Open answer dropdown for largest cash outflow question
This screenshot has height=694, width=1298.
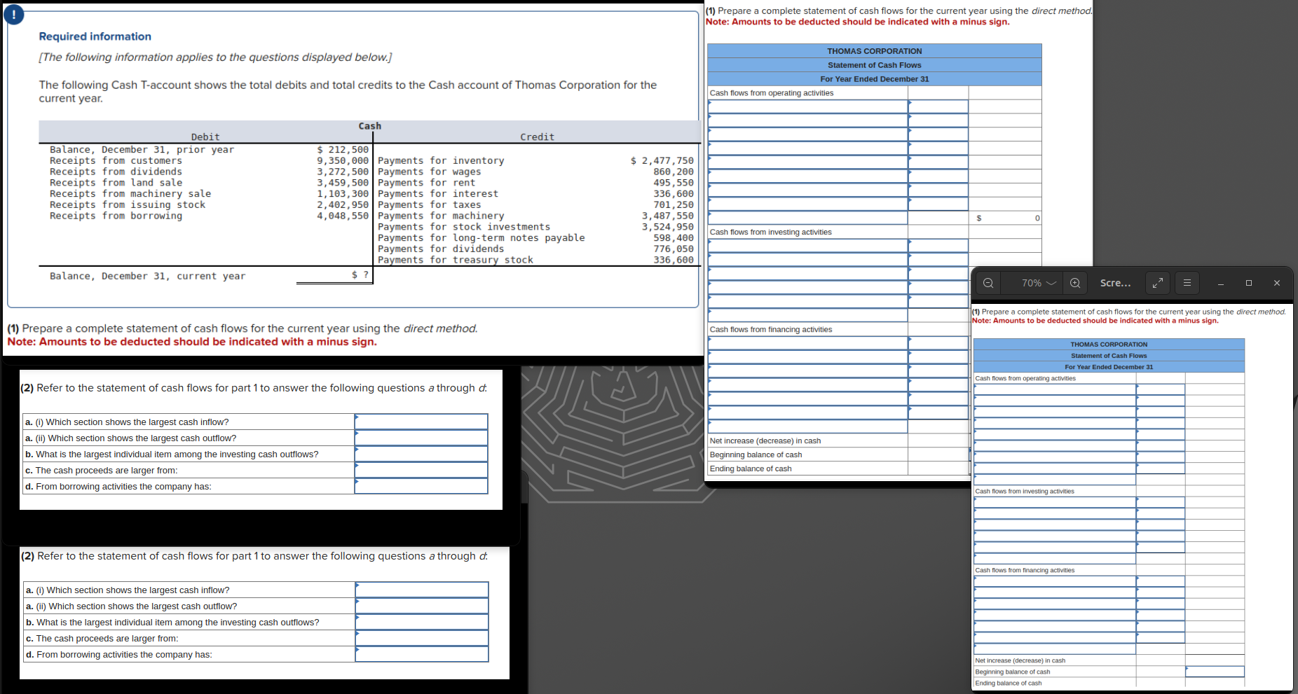pyautogui.click(x=421, y=438)
